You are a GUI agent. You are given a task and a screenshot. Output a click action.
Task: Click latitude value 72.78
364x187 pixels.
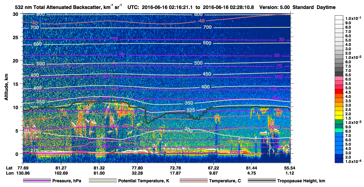coord(175,167)
